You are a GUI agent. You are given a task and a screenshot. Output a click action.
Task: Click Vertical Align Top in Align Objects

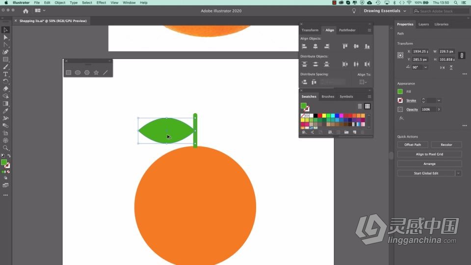tap(345, 46)
